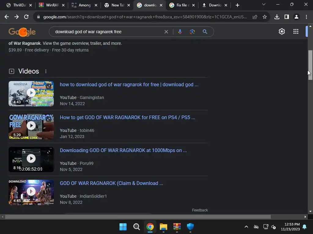
Task: Open Chrome three-dot menu
Action: 306,17
